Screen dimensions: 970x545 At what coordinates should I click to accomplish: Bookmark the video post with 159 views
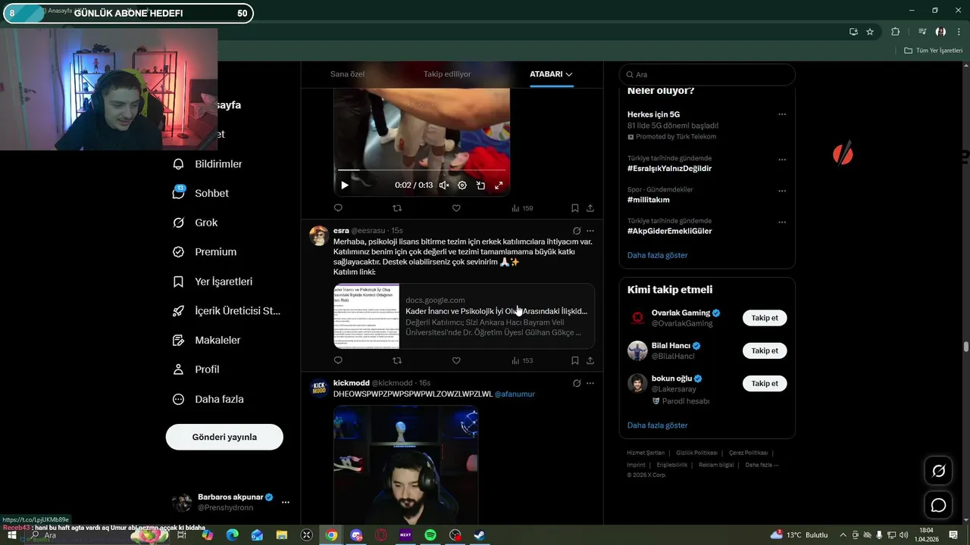(575, 208)
